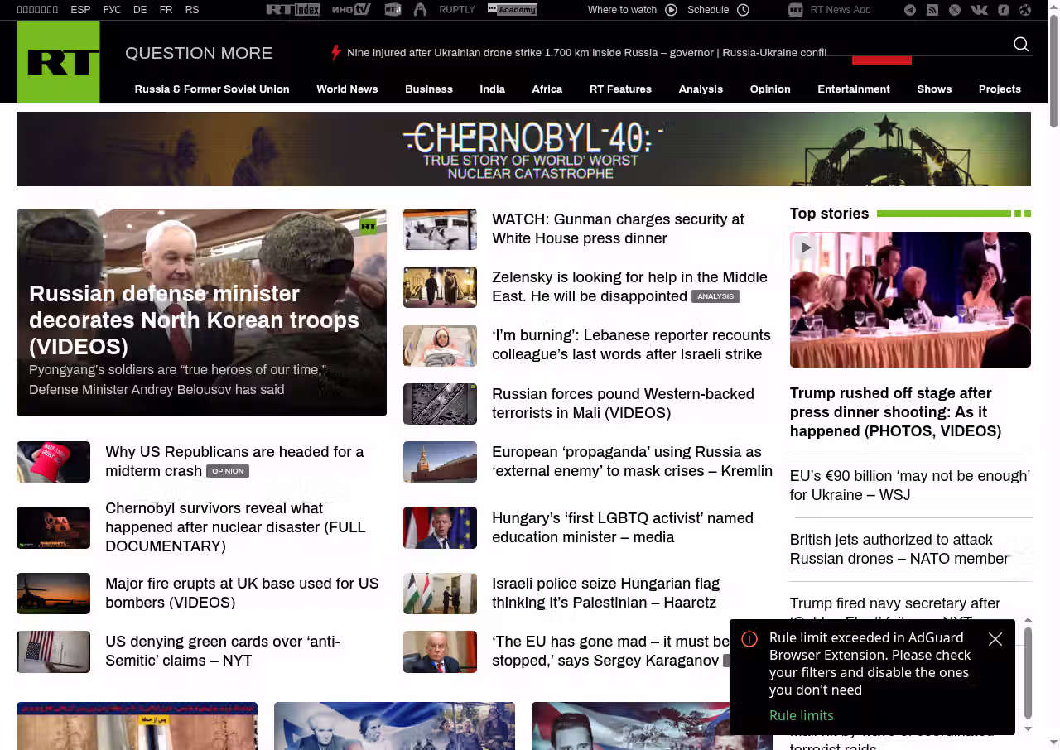Open the Business section
The image size is (1060, 750).
coord(428,89)
